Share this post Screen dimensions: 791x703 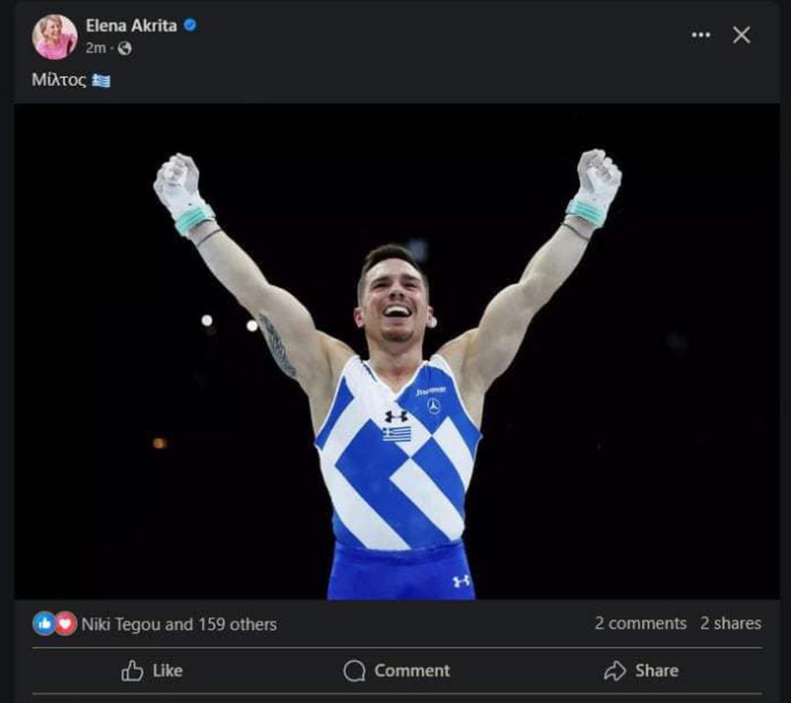click(641, 670)
